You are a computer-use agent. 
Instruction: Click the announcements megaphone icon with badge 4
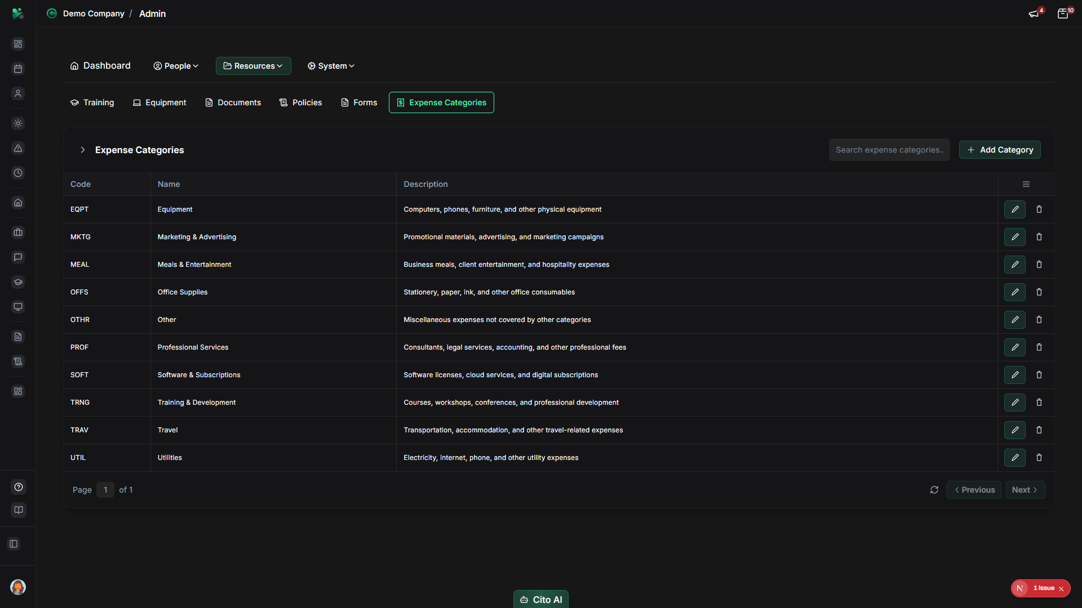point(1035,13)
